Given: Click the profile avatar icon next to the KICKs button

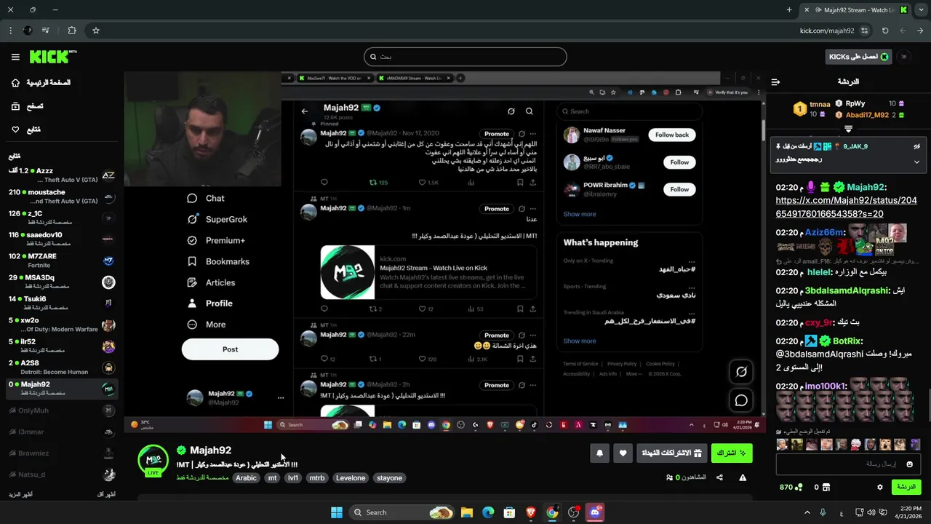Looking at the screenshot, I should point(904,57).
